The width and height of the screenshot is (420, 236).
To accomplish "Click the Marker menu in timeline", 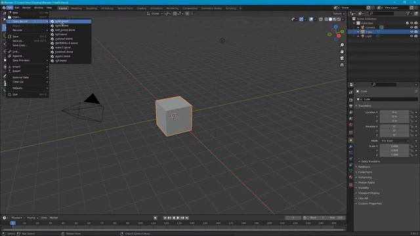I will click(x=54, y=218).
